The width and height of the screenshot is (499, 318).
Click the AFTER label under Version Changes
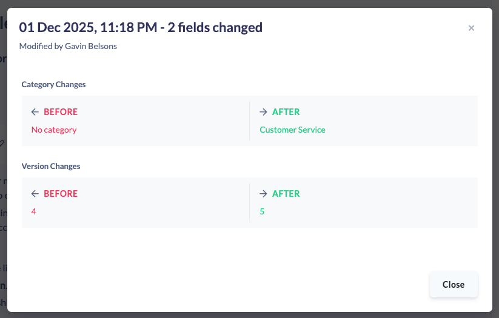coord(286,194)
